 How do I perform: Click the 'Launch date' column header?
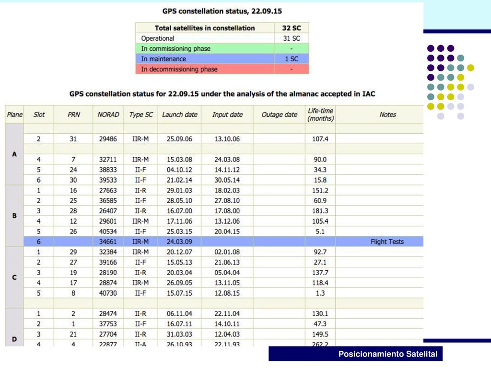pos(180,115)
